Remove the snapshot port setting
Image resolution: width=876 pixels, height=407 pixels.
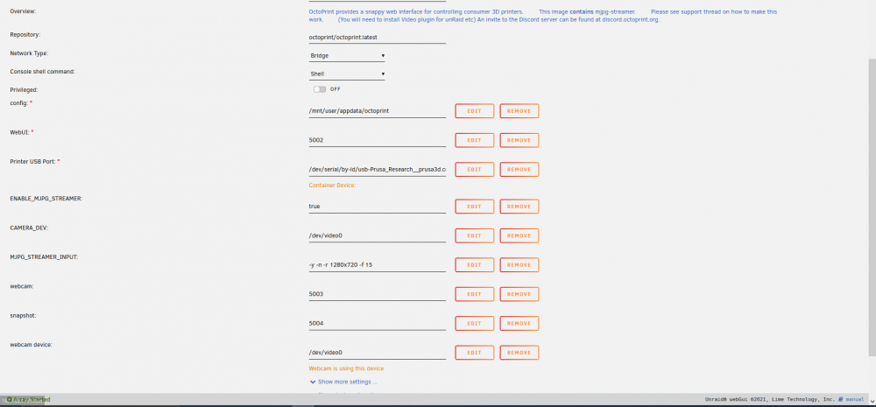pos(519,323)
